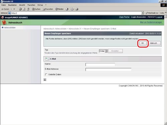Viewport: 167px width, 125px height.
Task: Open the Medien toolbar button
Action: (x=59, y=9)
